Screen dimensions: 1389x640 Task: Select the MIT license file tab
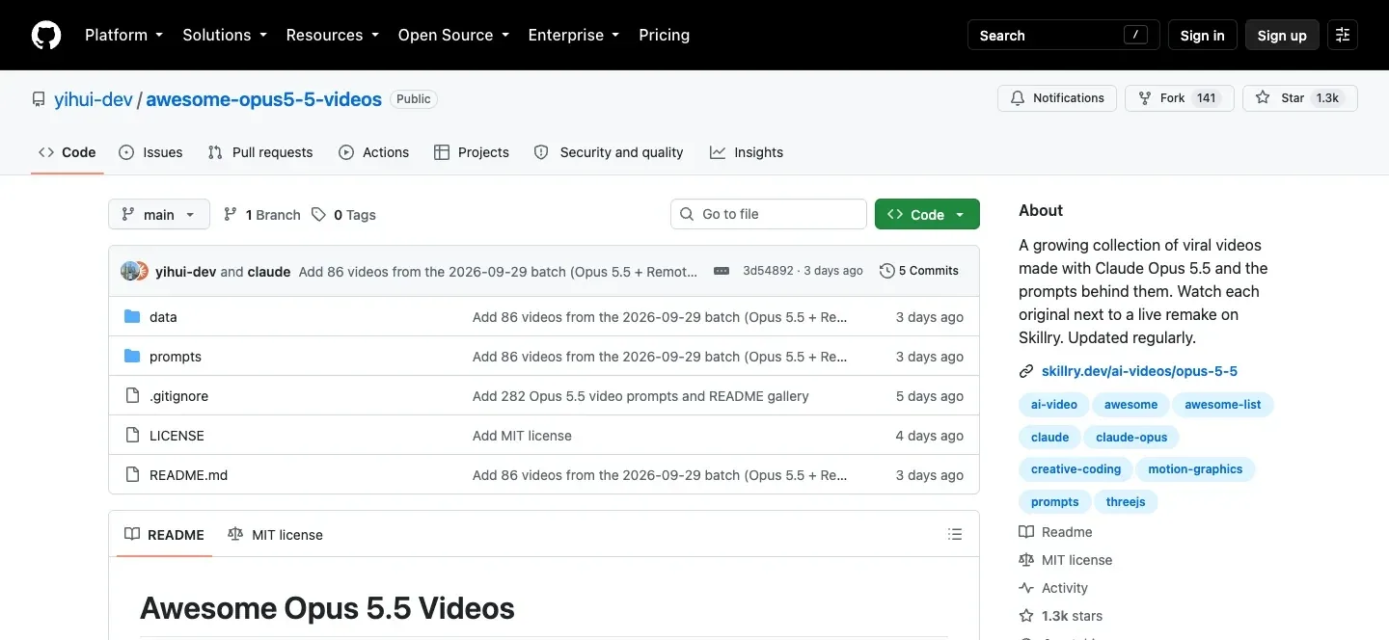coord(275,535)
